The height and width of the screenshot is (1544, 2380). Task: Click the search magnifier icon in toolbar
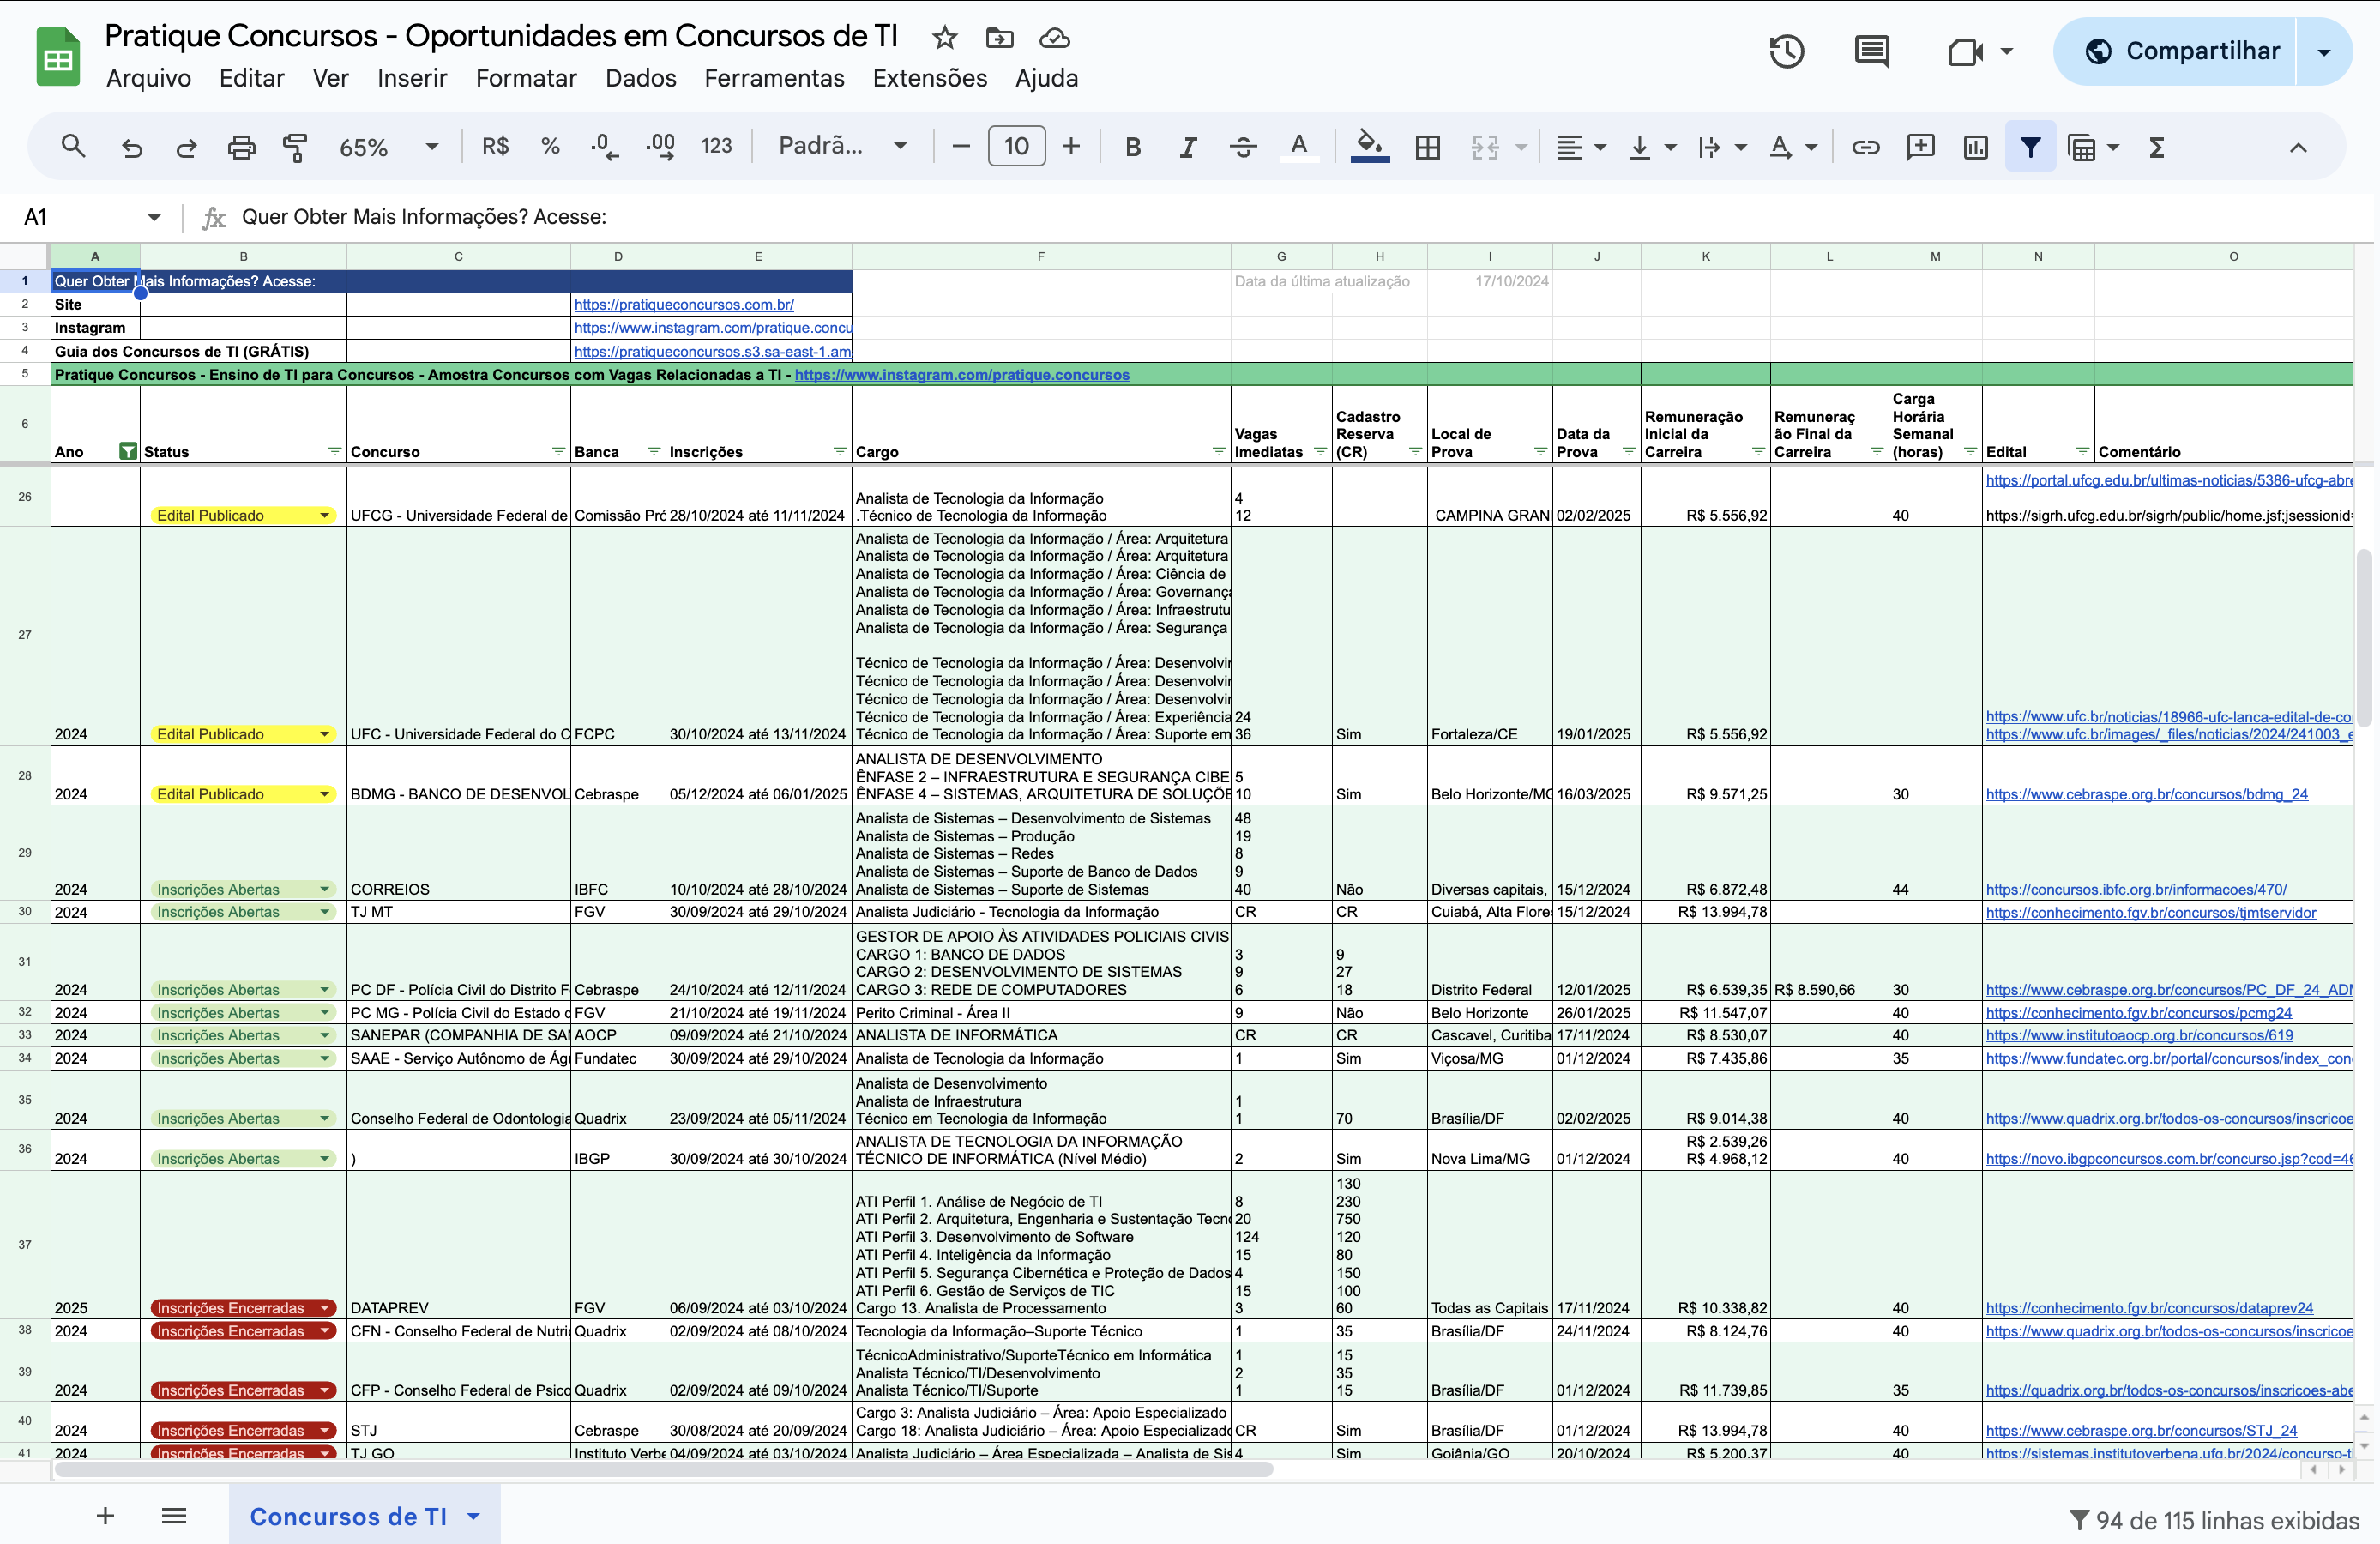point(73,147)
